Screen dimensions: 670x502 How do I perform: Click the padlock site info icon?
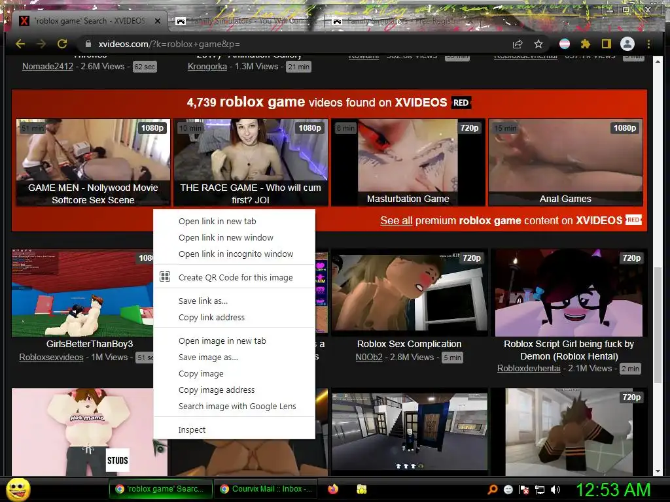[88, 44]
